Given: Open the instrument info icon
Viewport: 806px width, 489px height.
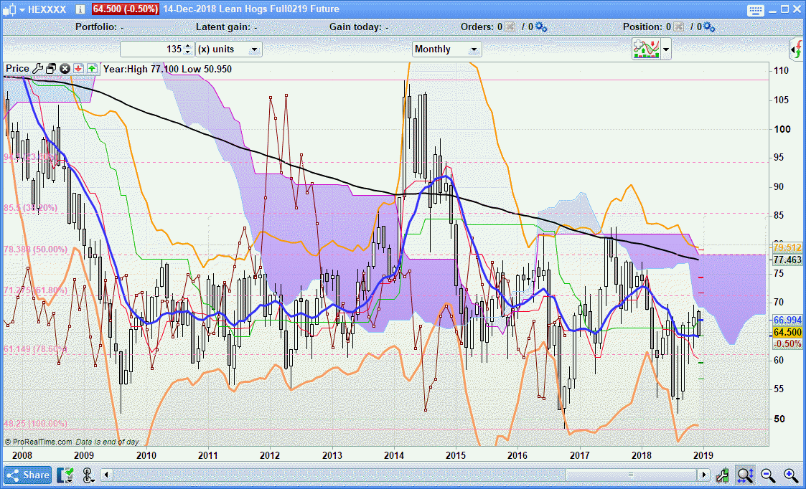Looking at the screenshot, I should tap(81, 9).
